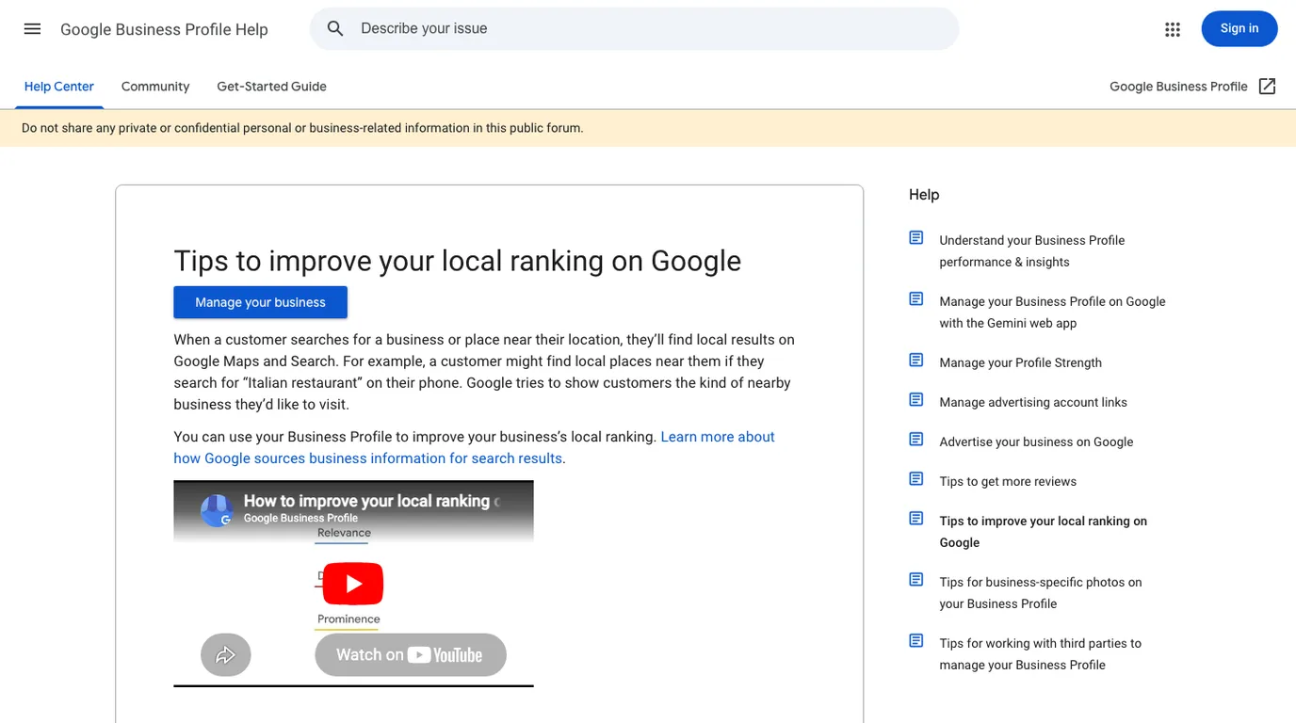Click Watch on YouTube button
Image resolution: width=1296 pixels, height=723 pixels.
(411, 655)
